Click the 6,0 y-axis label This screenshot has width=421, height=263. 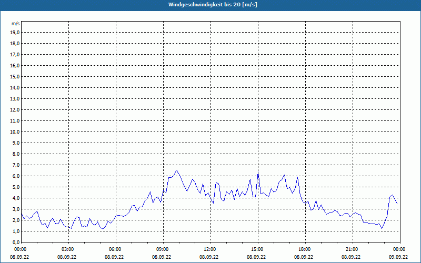pyautogui.click(x=16, y=176)
